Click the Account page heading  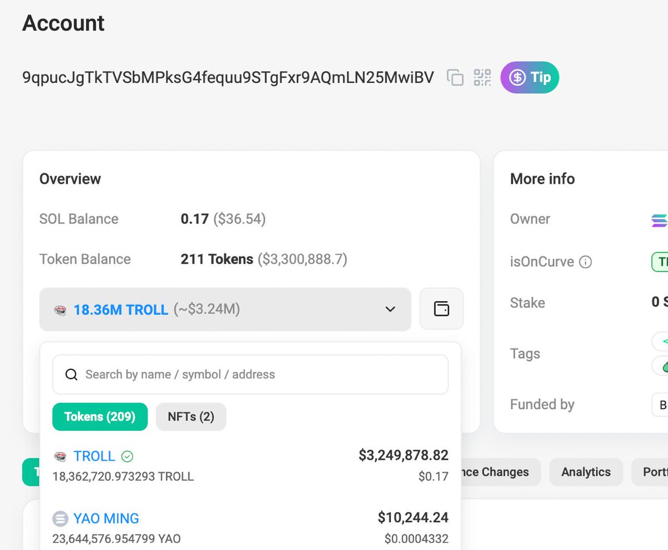tap(63, 23)
